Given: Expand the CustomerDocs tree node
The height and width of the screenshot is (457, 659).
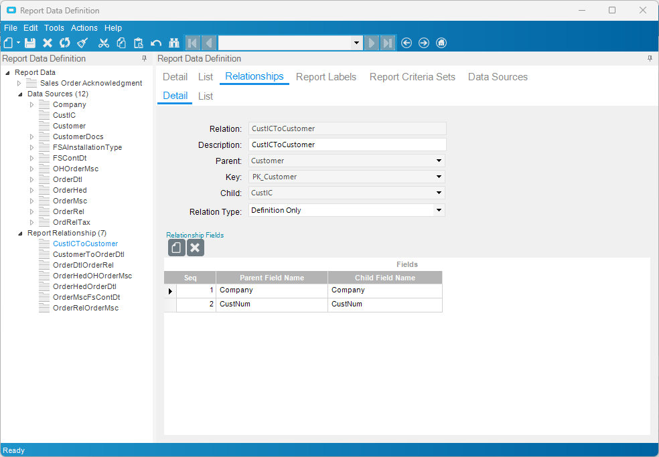Looking at the screenshot, I should (x=31, y=136).
